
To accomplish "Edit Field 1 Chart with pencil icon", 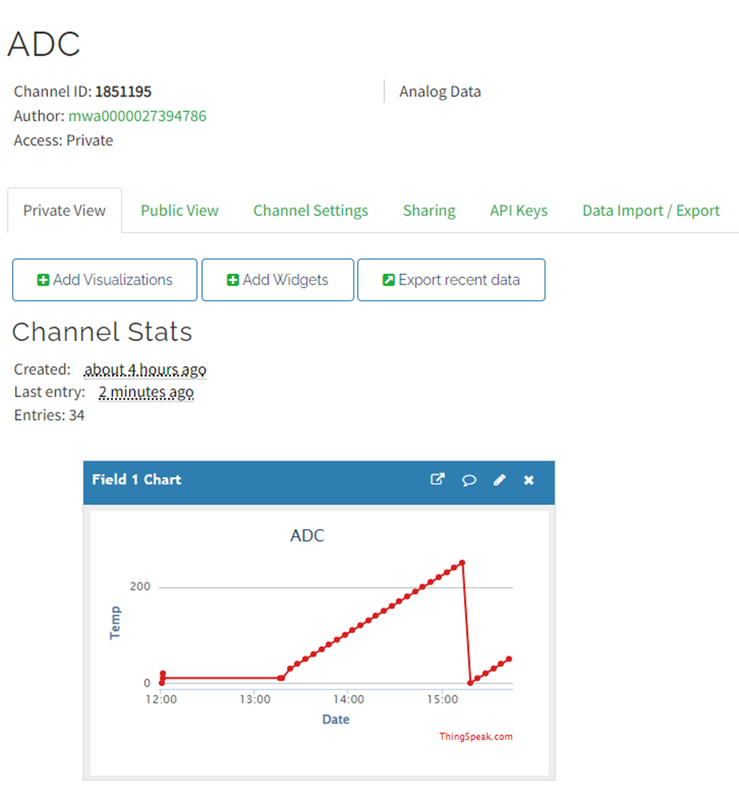I will [x=499, y=480].
